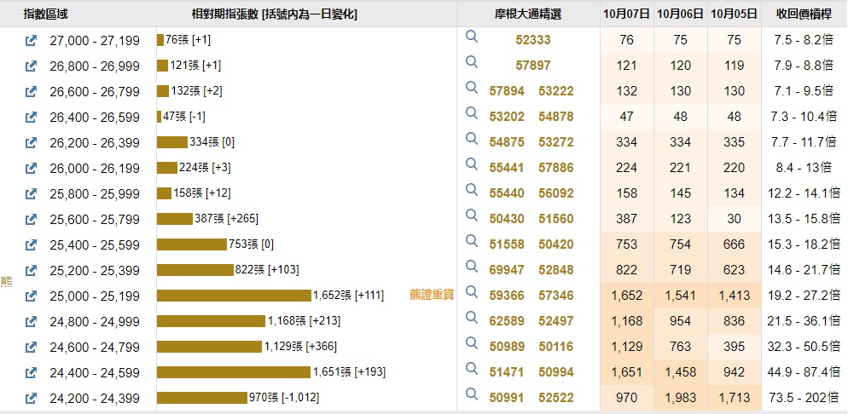848x414 pixels.
Task: Click magnifier icon beside warrant 52333
Action: (x=472, y=38)
